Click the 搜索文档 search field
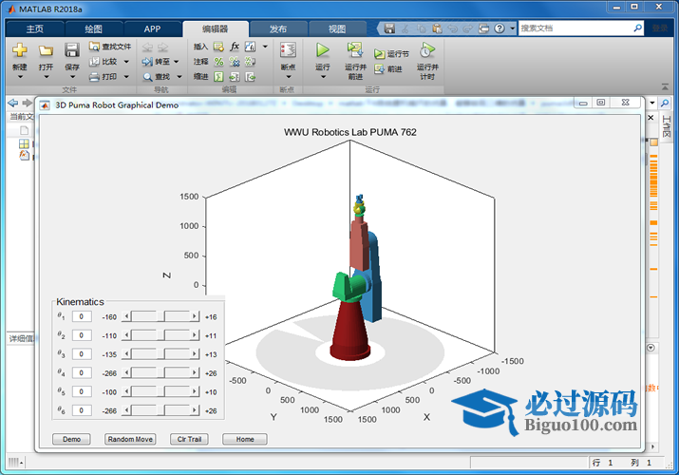This screenshot has width=679, height=475. (x=575, y=28)
